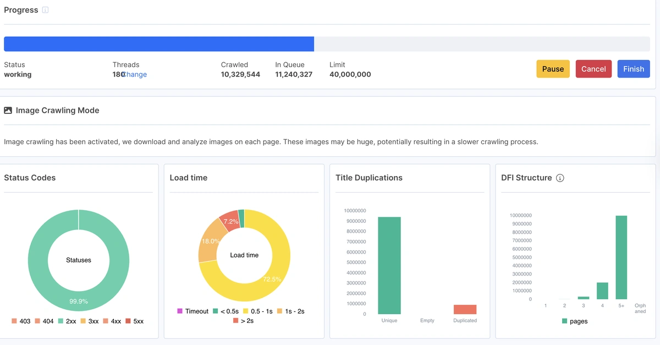Viewport: 660px width, 345px height.
Task: Click the info icon next to DFI Structure
Action: coord(560,178)
